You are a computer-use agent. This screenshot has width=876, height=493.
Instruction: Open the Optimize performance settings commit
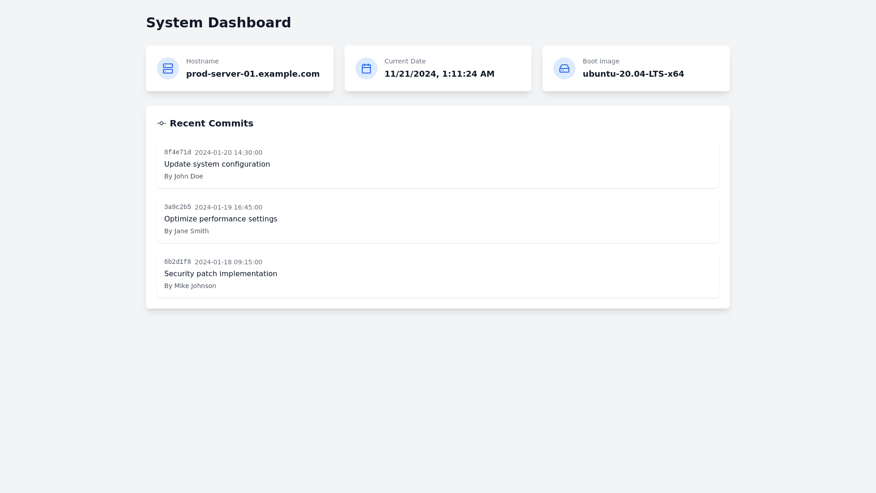(220, 219)
